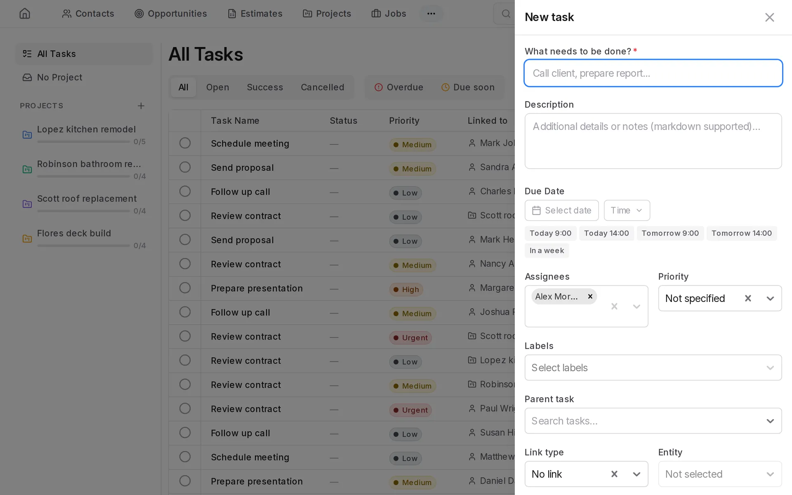This screenshot has height=495, width=792.
Task: Click the Lopez kitchen remodel progress bar
Action: point(83,141)
